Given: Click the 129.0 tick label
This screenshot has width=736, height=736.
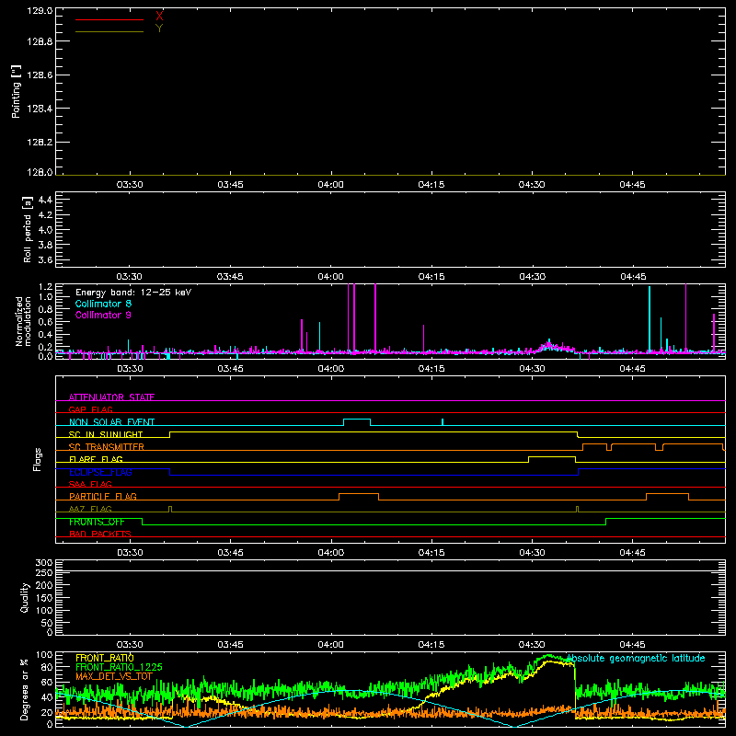Looking at the screenshot, I should point(40,11).
